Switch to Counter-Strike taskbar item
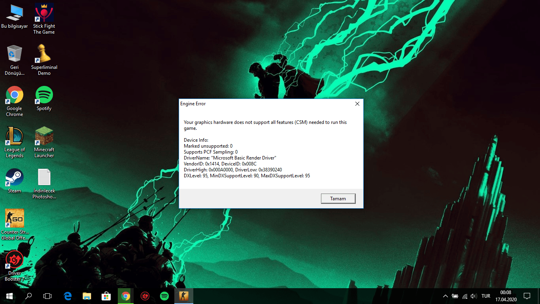This screenshot has height=304, width=540. 184,296
